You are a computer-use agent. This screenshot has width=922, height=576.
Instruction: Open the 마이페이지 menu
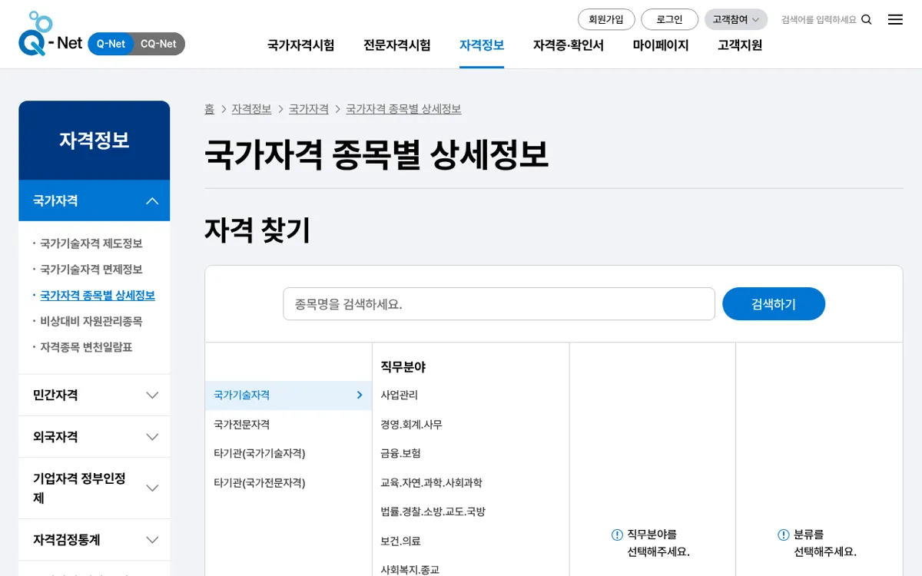(661, 45)
